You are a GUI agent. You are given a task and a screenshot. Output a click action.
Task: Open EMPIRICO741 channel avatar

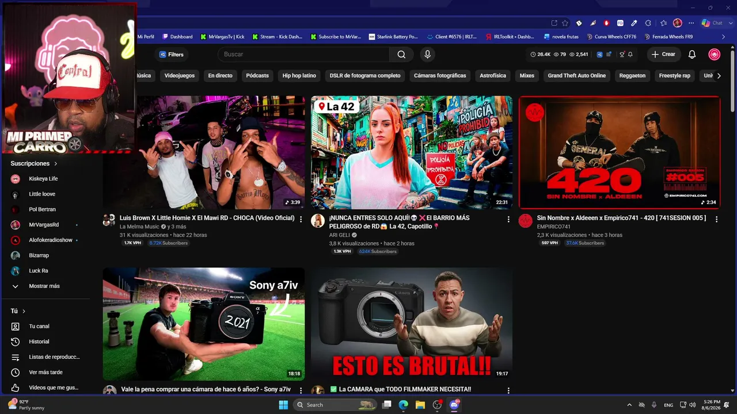pos(526,221)
